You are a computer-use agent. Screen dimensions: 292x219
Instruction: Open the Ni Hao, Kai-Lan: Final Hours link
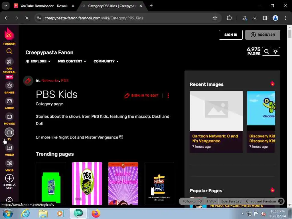point(236,206)
